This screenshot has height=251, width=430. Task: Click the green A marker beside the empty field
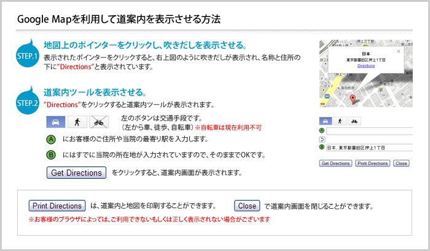pos(322,130)
